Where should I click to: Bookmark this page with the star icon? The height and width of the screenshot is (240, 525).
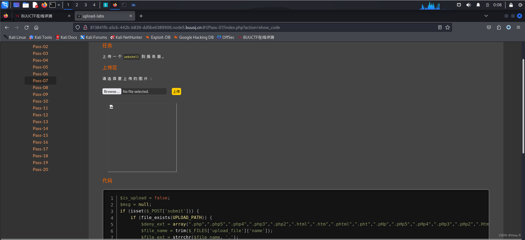pos(448,27)
